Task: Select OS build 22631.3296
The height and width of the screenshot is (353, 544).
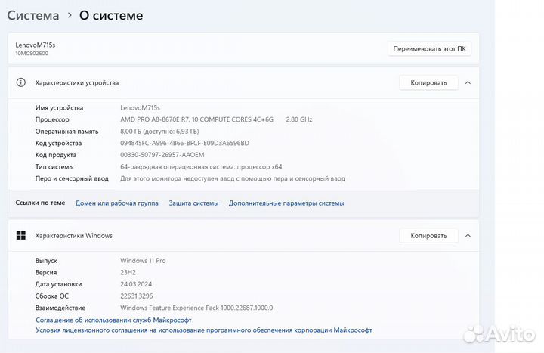Action: pos(136,296)
